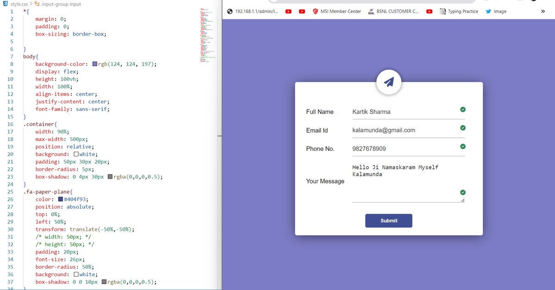This screenshot has height=290, width=555.
Task: Click the 'Your Message' label
Action: coord(325,181)
